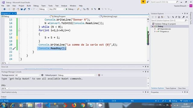Click Collapse All icon in Solution Explorer
Image resolution: width=193 pixels, height=108 pixels.
[x=176, y=17]
